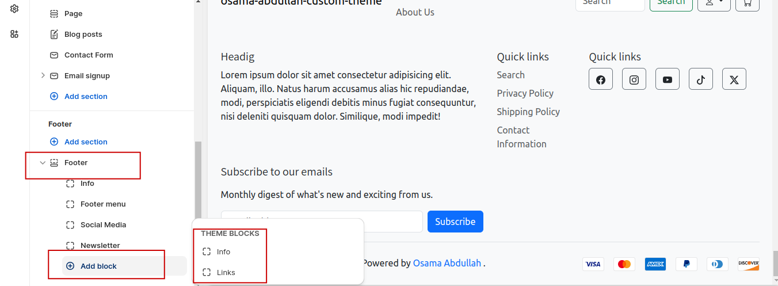
Task: Click the Facebook social icon
Action: coord(601,79)
